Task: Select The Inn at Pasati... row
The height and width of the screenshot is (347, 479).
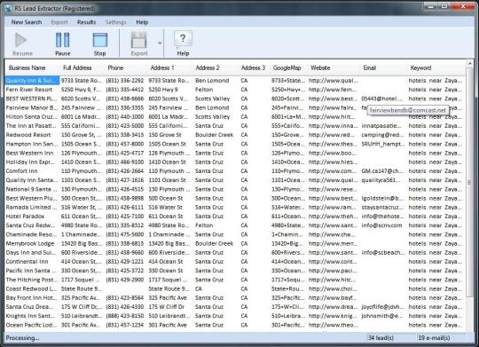Action: 235,126
